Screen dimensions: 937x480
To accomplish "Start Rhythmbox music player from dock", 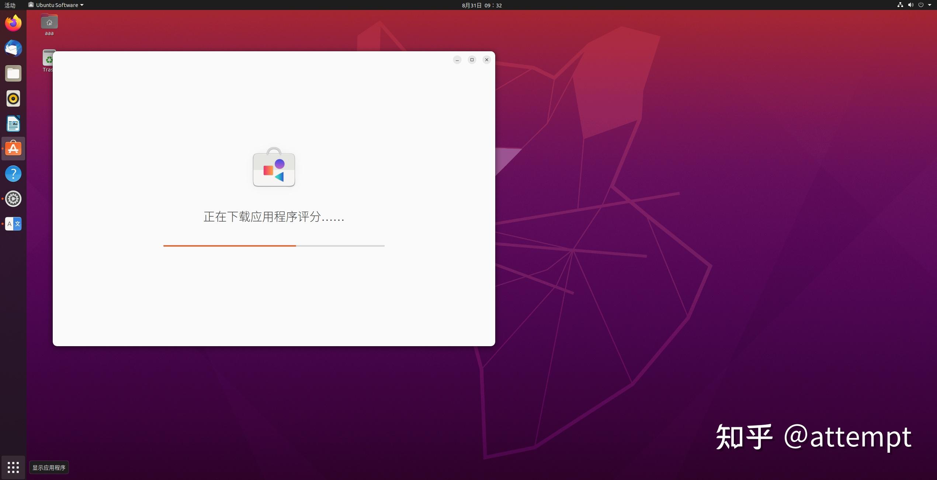I will point(13,98).
